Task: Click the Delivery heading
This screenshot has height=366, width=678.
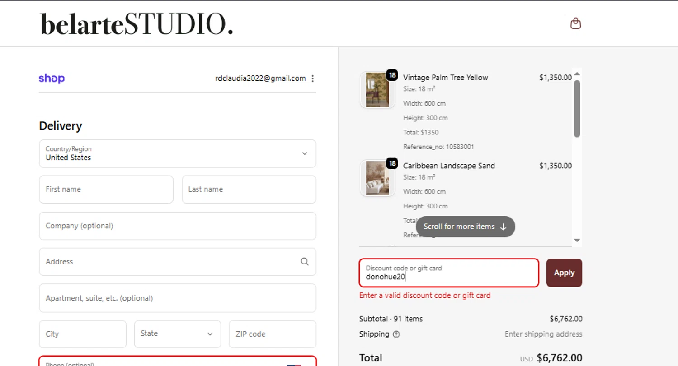Action: [61, 126]
